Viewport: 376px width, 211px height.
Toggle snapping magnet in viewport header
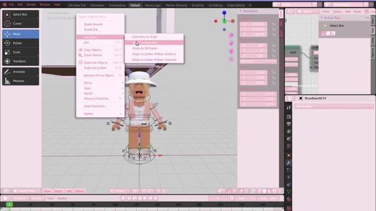pos(143,191)
